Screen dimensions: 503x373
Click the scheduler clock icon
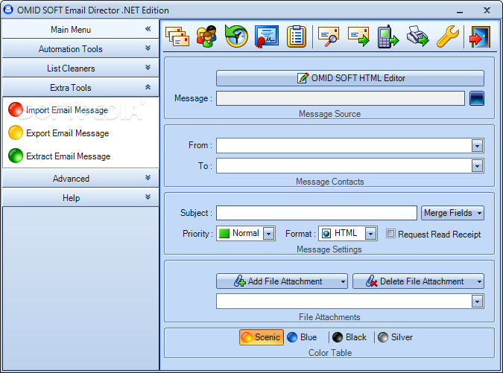coord(236,36)
